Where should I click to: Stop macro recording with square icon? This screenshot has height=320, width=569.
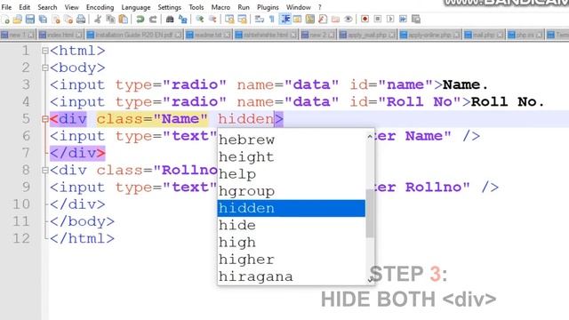click(x=378, y=19)
